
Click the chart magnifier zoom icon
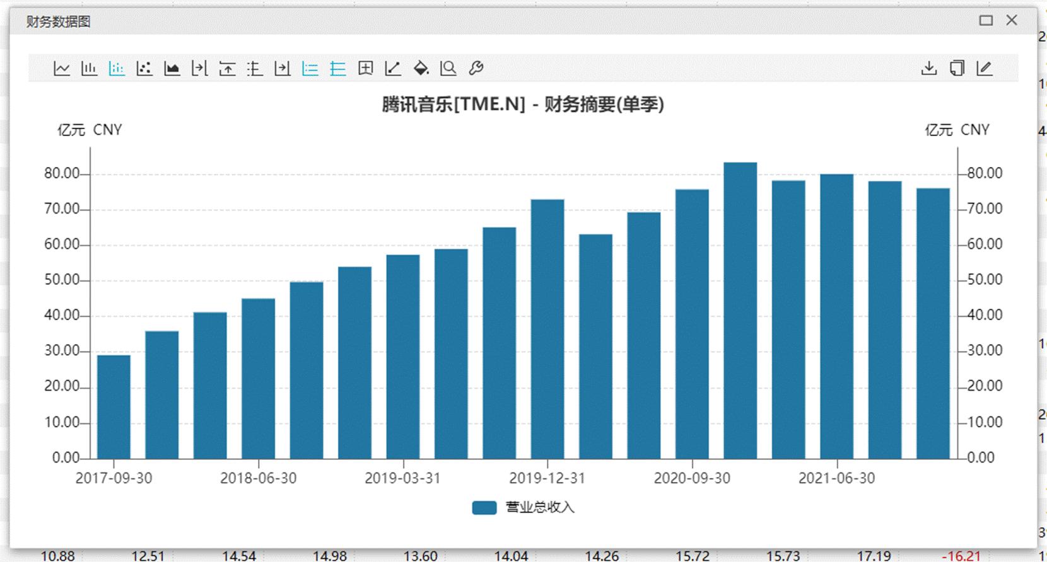(448, 68)
